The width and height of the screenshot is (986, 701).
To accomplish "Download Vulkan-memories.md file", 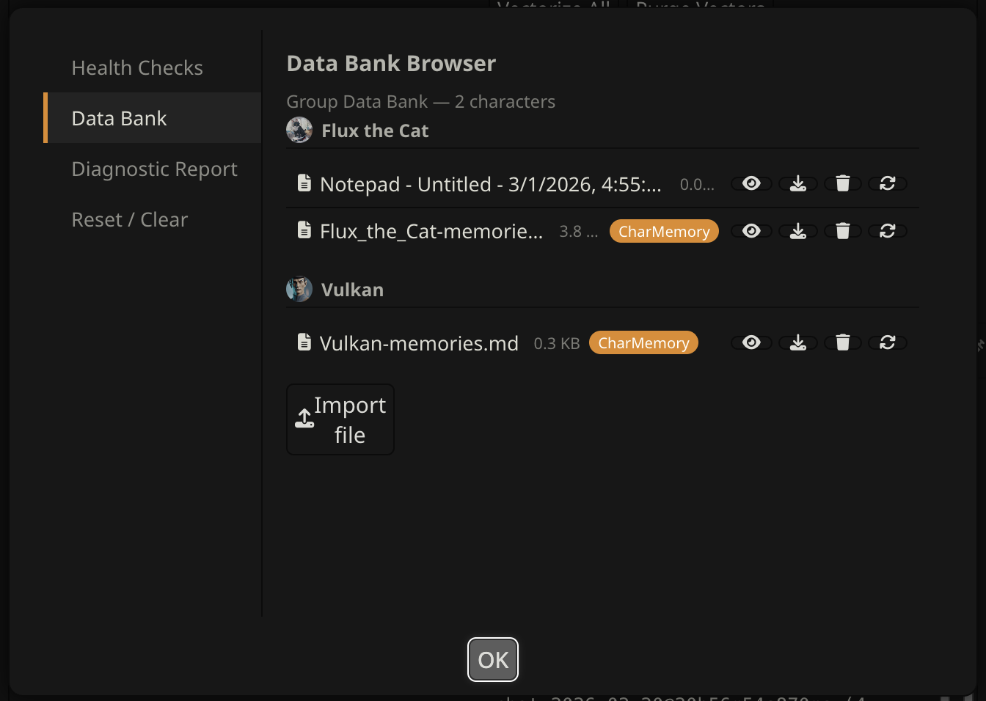I will click(797, 342).
